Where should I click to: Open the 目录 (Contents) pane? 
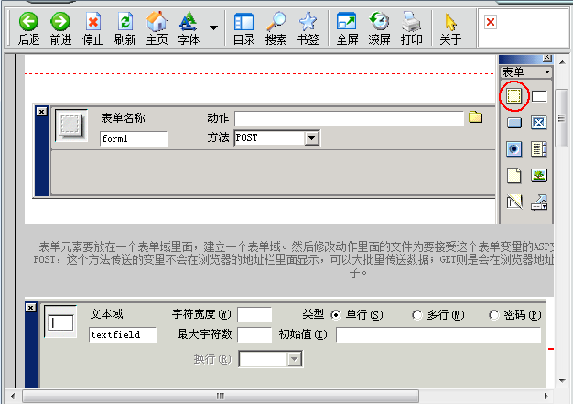click(x=243, y=28)
